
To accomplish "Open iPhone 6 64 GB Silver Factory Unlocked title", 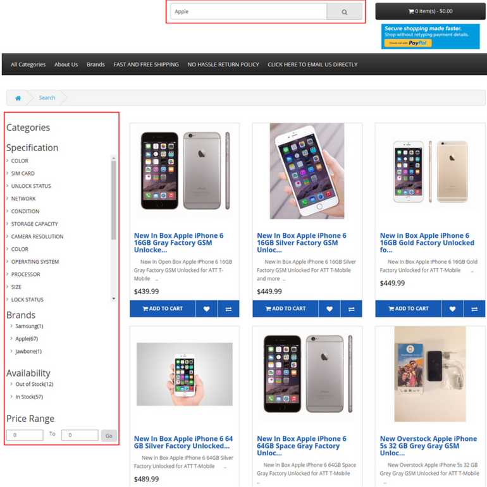I will tap(183, 443).
